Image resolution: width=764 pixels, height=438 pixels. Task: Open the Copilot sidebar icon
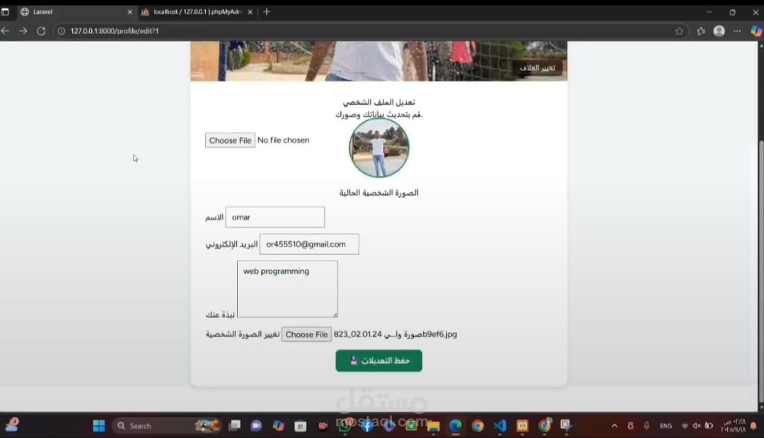pyautogui.click(x=756, y=30)
